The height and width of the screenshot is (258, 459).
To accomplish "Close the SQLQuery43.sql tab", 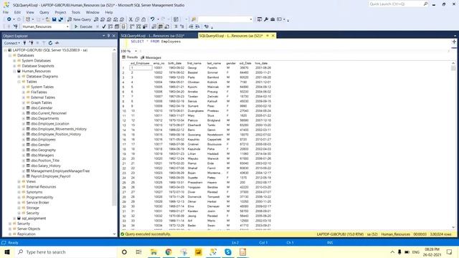I will click(273, 35).
